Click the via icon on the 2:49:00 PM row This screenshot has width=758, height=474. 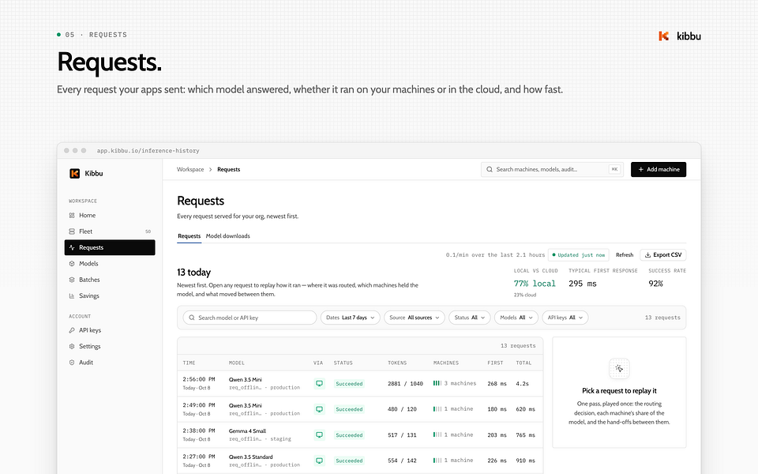pyautogui.click(x=319, y=409)
